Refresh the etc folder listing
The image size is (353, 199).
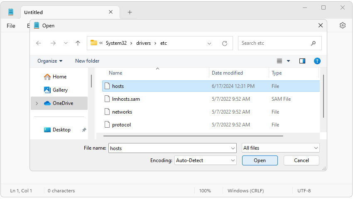(x=224, y=44)
